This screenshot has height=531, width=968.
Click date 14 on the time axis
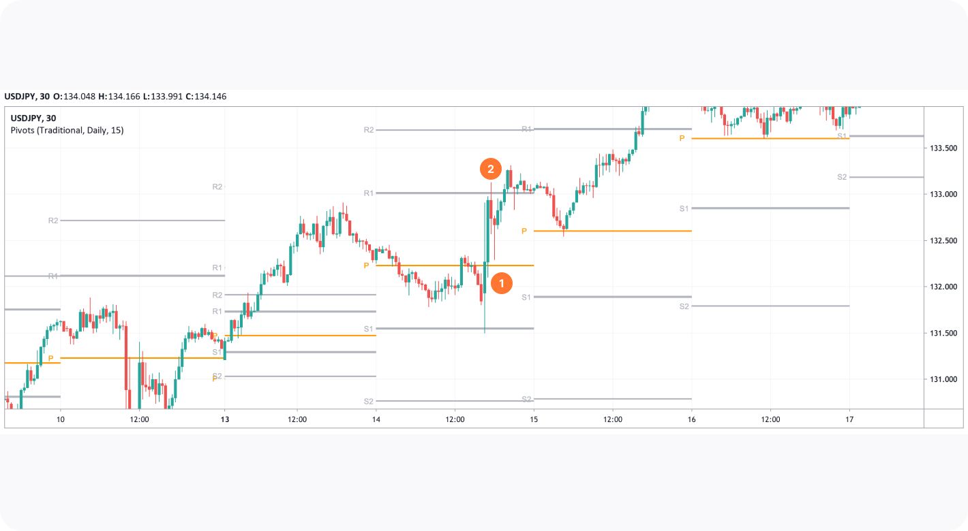(376, 419)
